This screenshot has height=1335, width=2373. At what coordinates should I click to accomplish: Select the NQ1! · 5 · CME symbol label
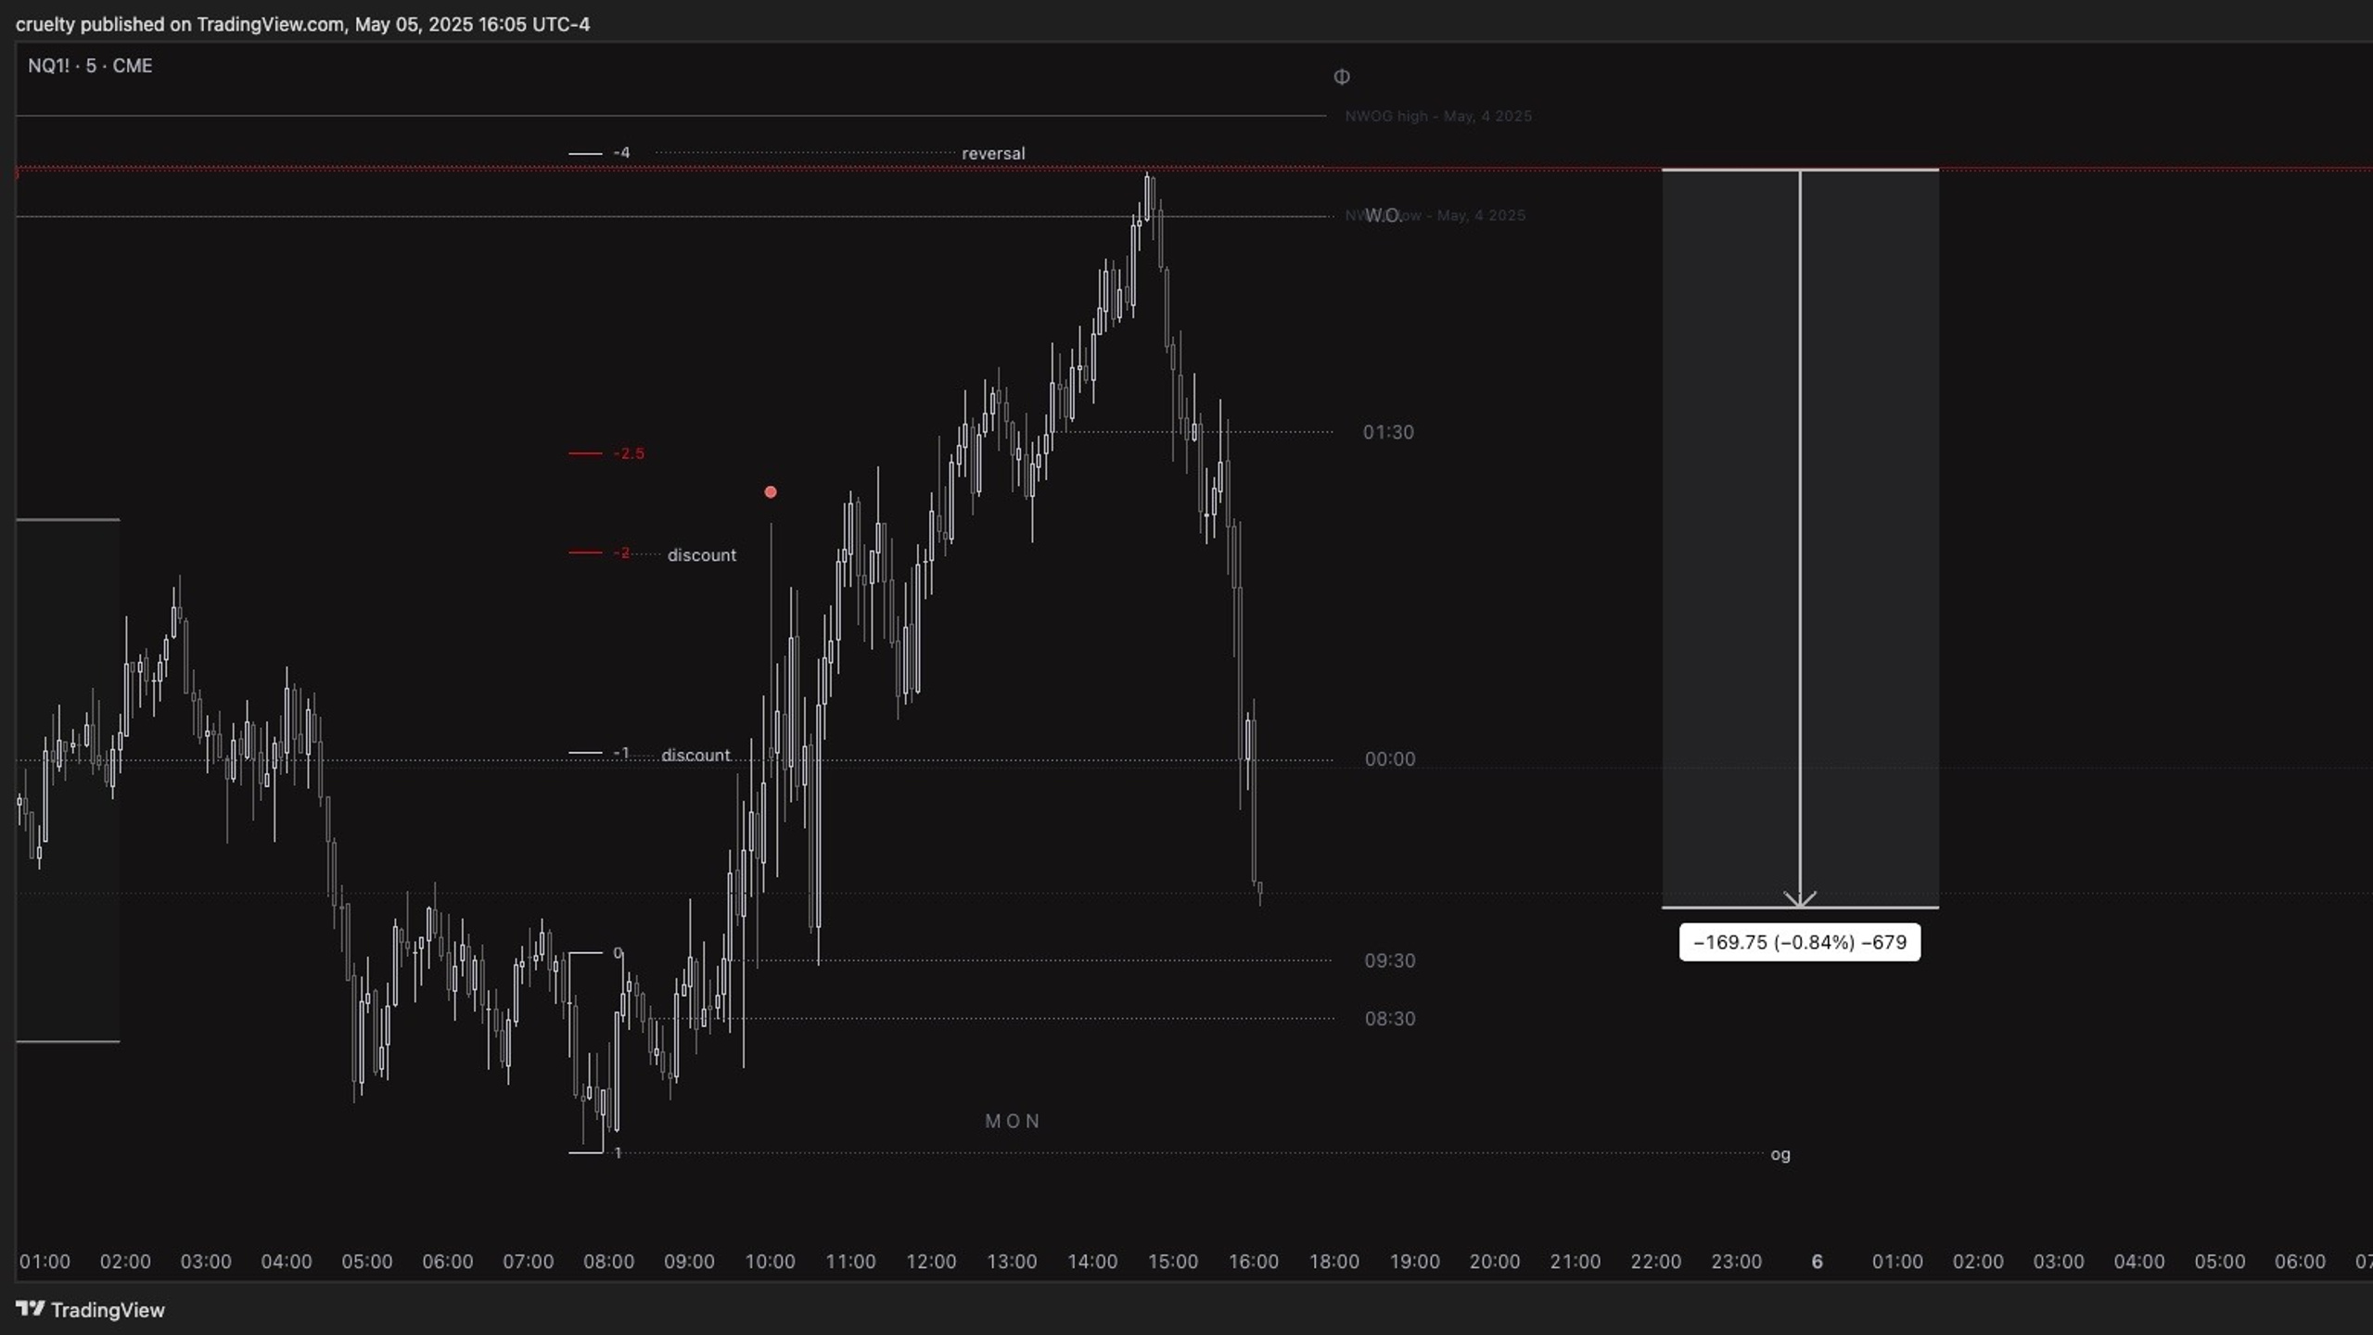pyautogui.click(x=90, y=66)
